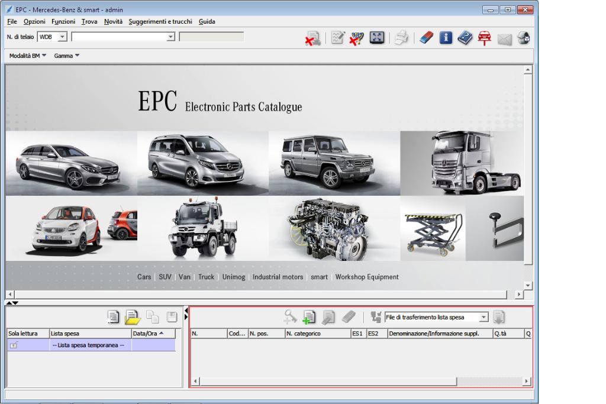606x404 pixels.
Task: Select the workshop vehicle-lift icon
Action: tap(483, 37)
